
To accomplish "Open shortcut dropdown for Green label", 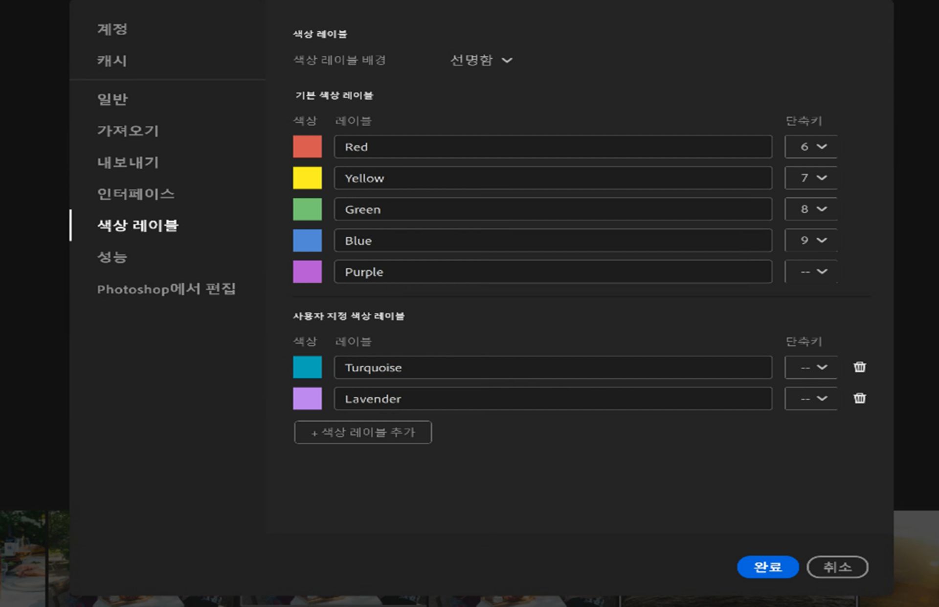I will 811,209.
